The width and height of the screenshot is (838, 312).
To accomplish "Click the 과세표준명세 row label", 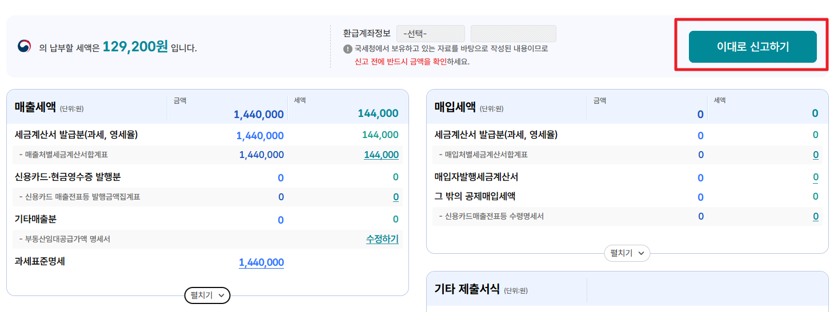I will [40, 261].
